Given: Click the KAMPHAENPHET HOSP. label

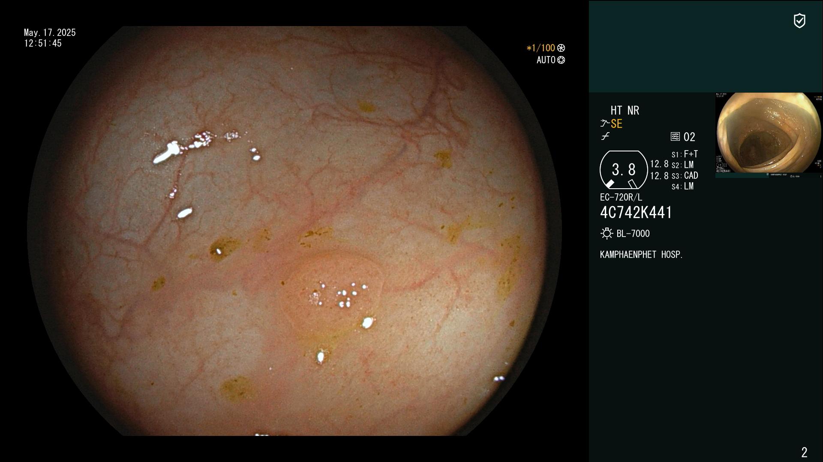Looking at the screenshot, I should pyautogui.click(x=641, y=255).
